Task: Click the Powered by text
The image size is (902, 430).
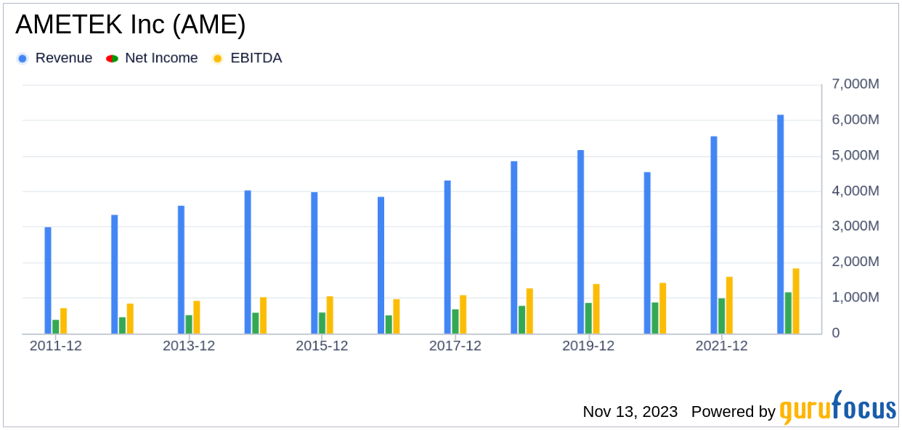Action: click(x=733, y=412)
